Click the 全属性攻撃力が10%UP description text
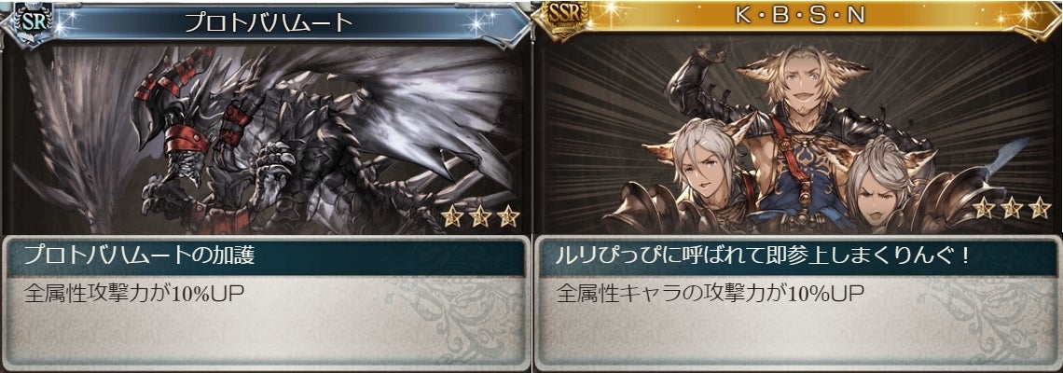This screenshot has width=1063, height=373. (133, 294)
